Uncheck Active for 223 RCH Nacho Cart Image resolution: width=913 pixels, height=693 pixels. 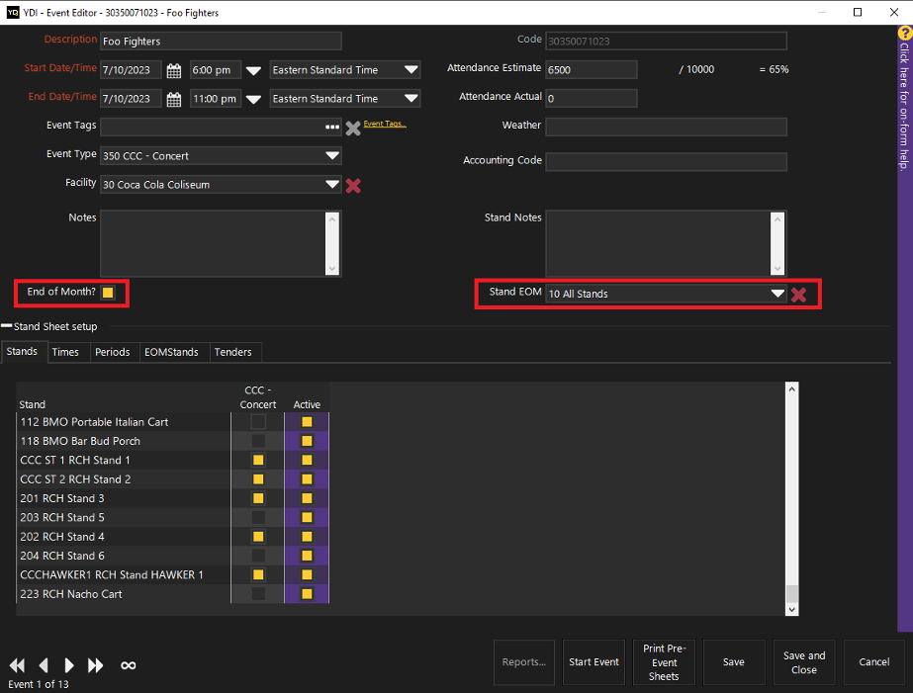(x=307, y=594)
